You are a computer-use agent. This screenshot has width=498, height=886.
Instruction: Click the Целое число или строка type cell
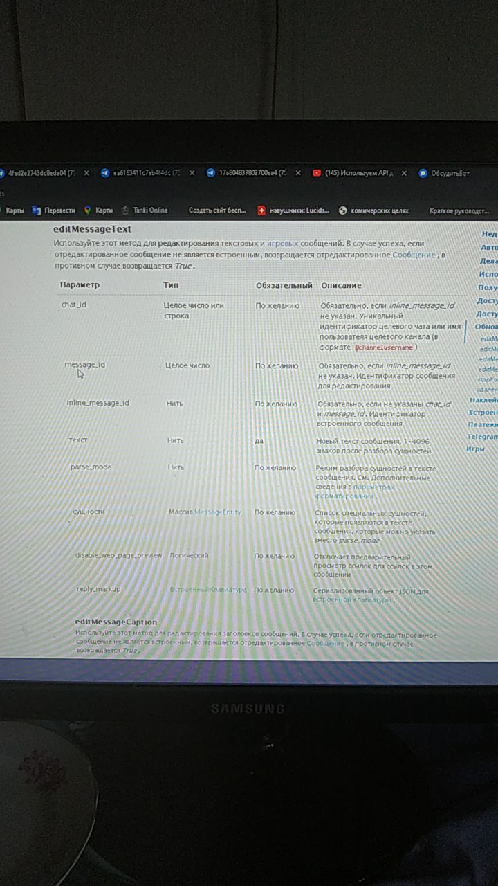click(194, 310)
